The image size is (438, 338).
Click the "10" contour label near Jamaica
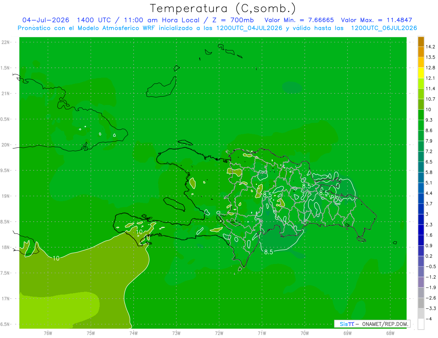(x=56, y=258)
